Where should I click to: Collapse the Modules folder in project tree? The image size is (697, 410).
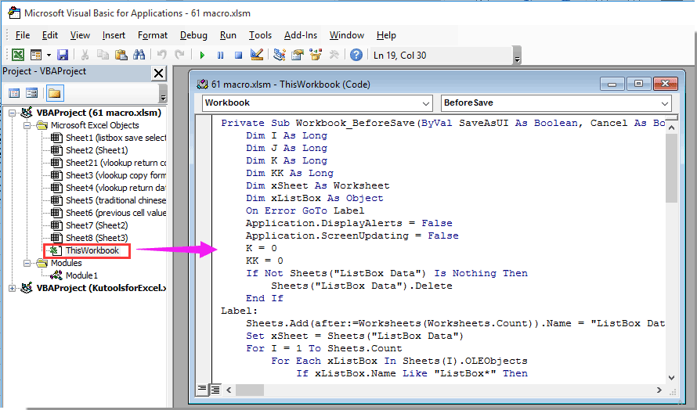pyautogui.click(x=27, y=264)
